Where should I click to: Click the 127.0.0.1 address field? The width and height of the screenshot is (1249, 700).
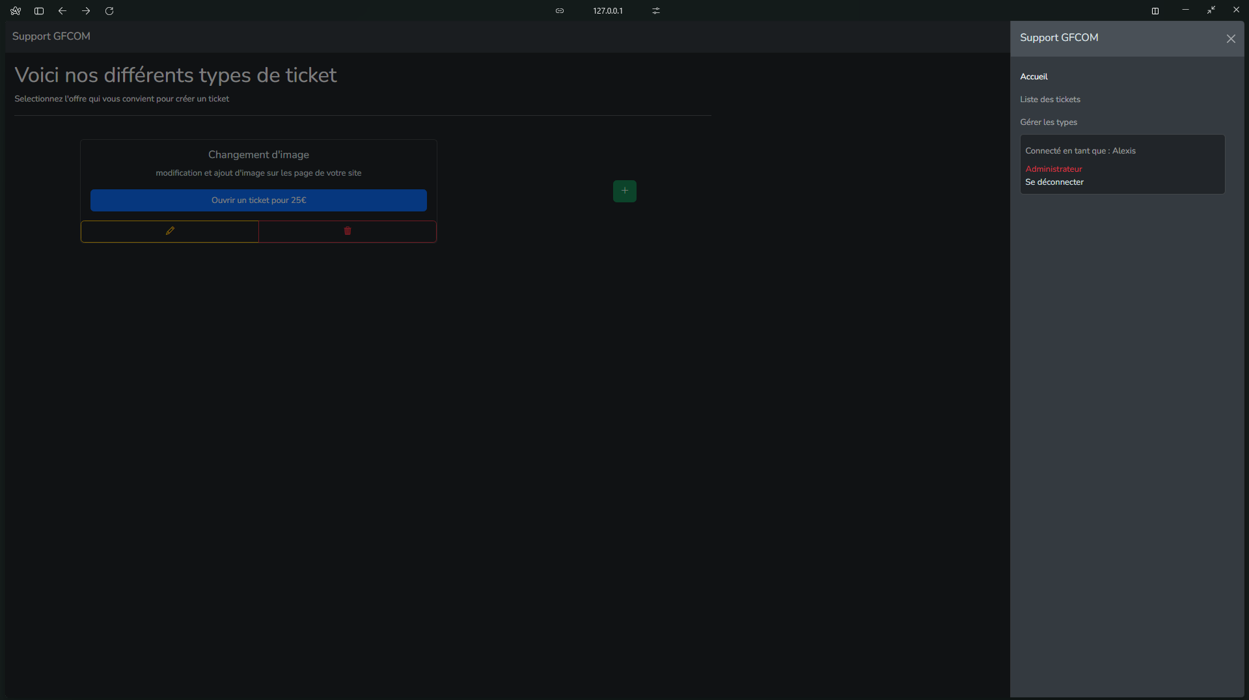tap(607, 11)
